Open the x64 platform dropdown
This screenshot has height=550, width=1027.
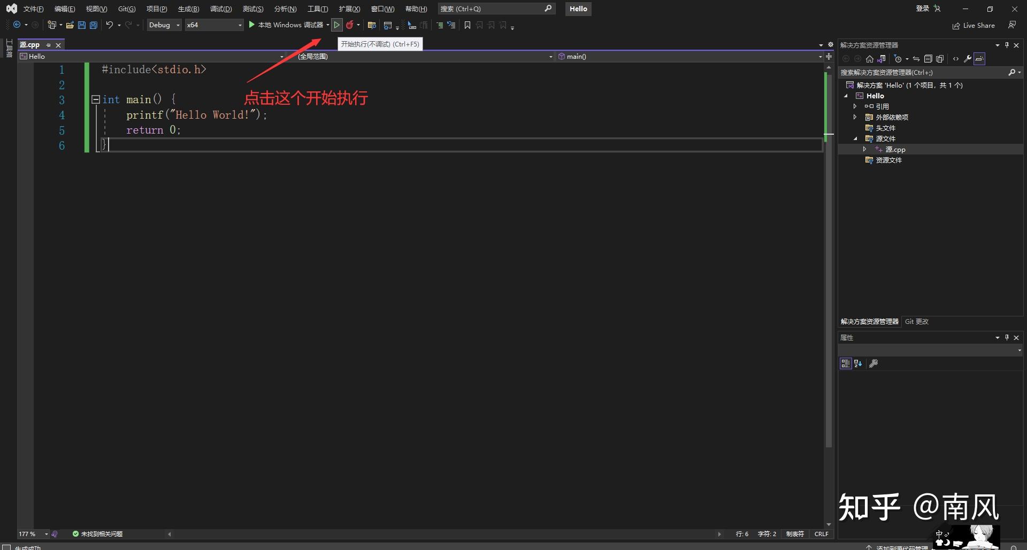(x=214, y=25)
